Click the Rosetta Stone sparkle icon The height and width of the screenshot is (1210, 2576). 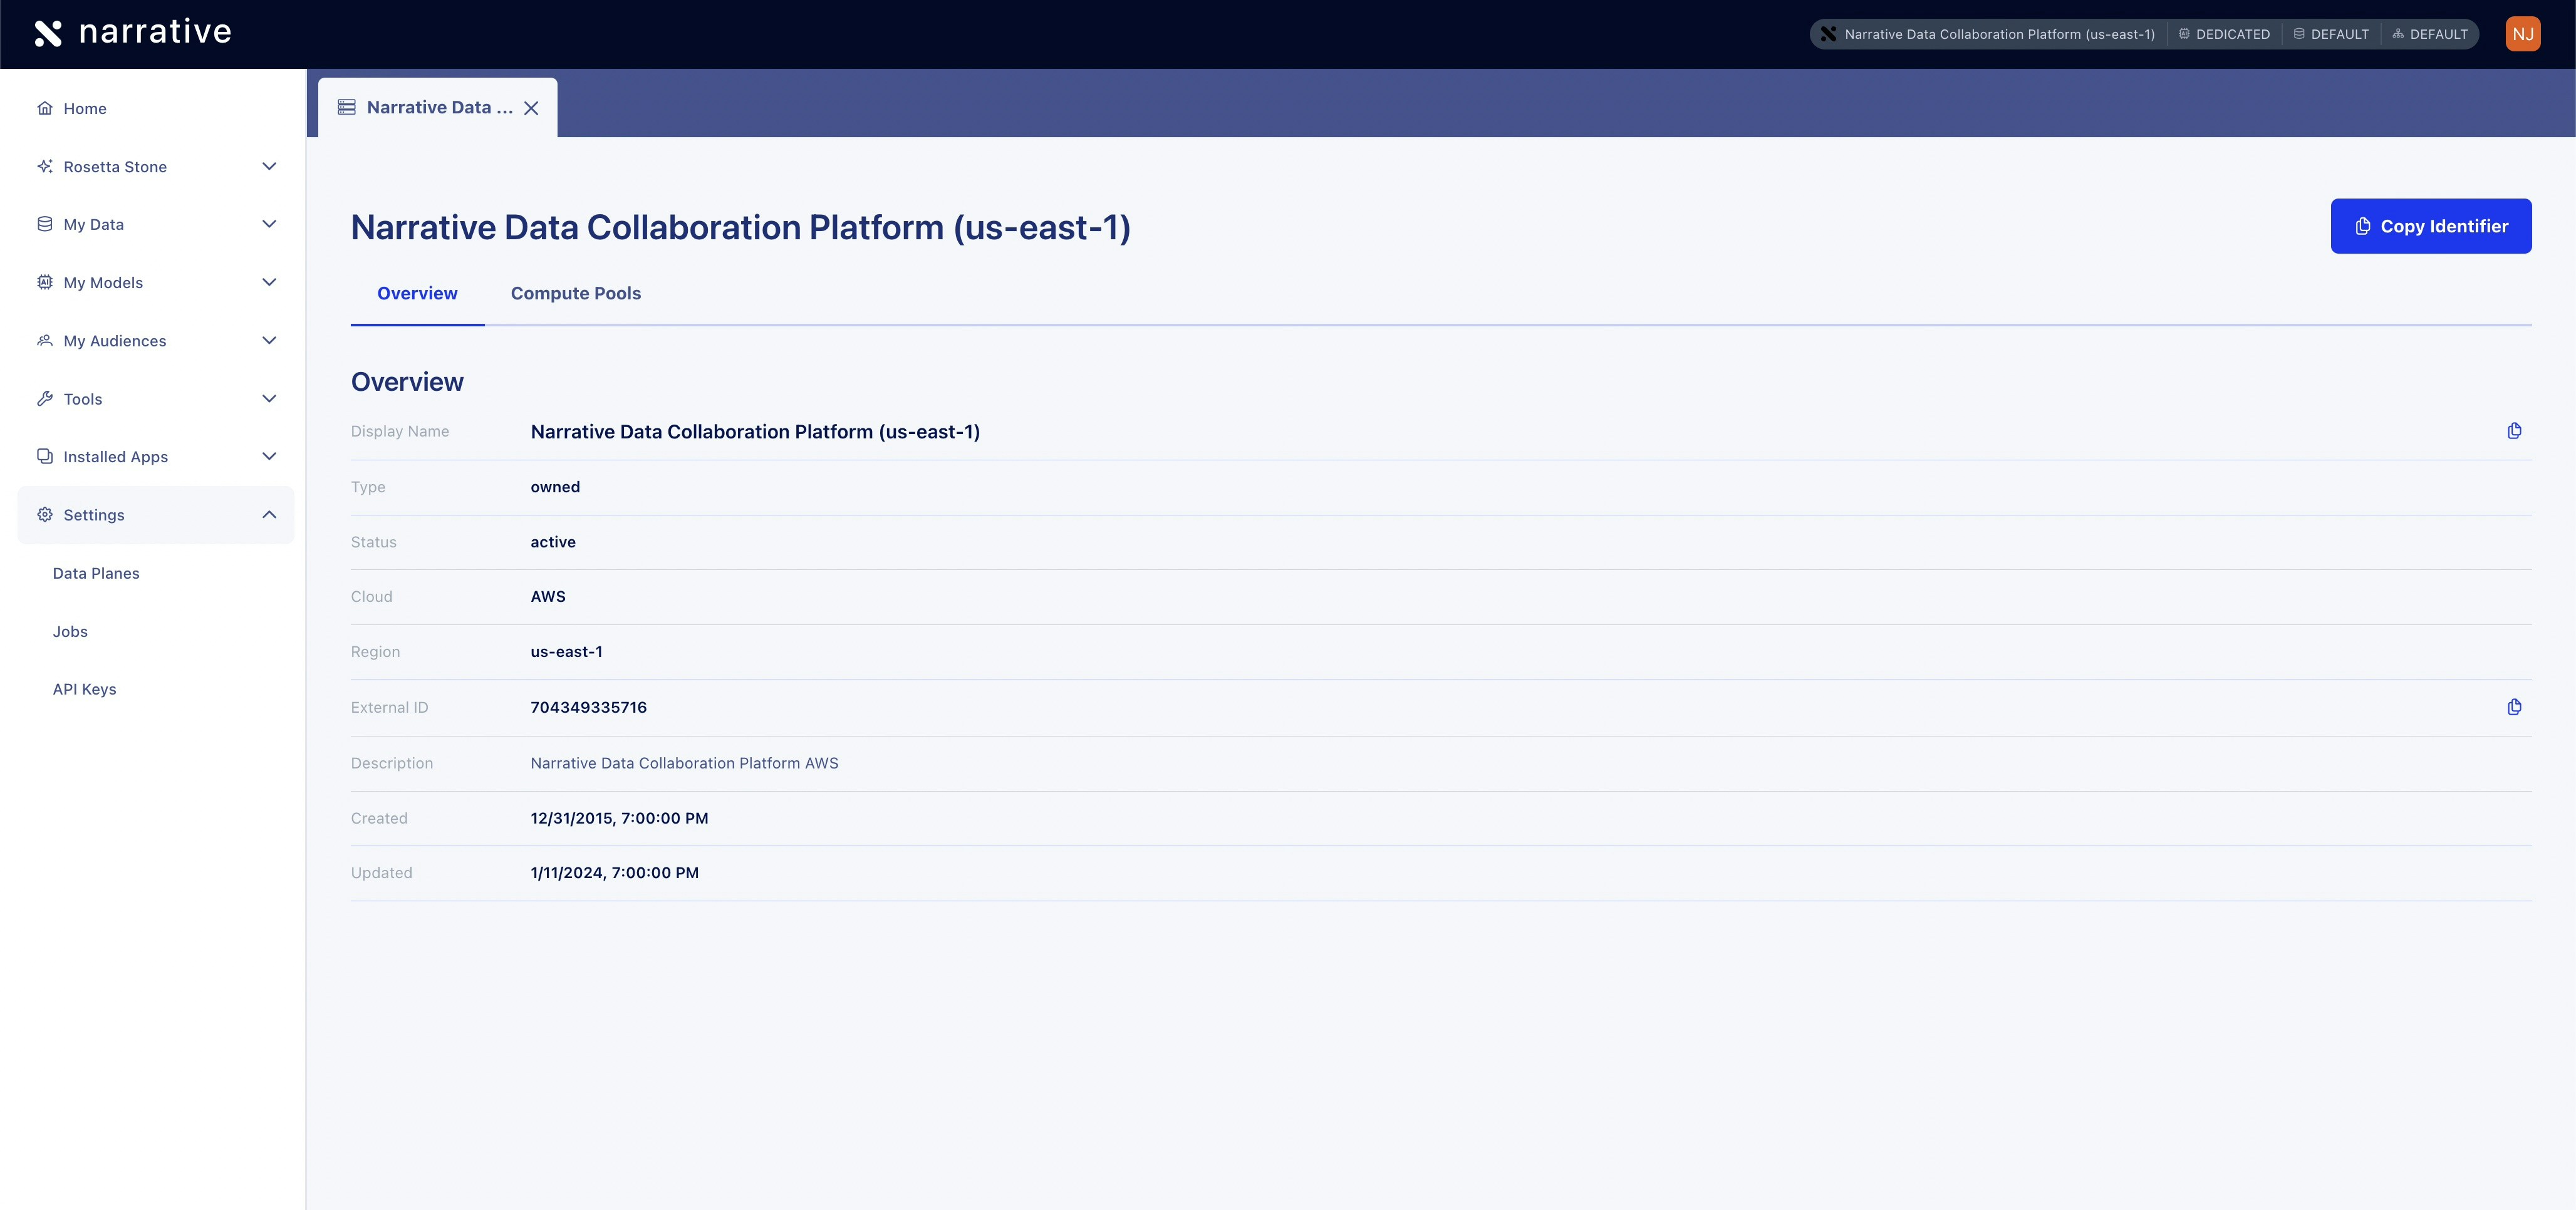(45, 166)
